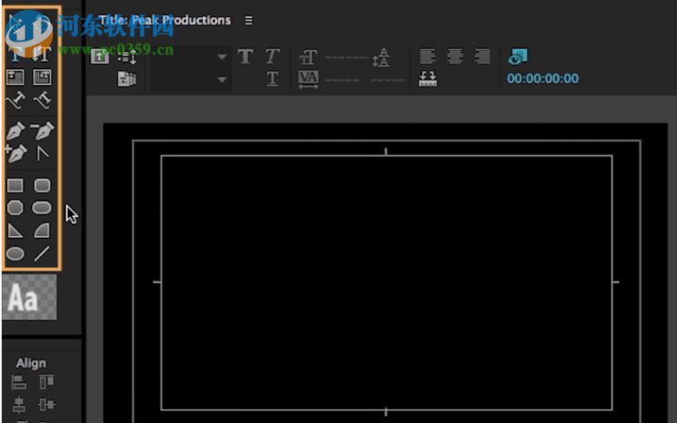Image resolution: width=677 pixels, height=423 pixels.
Task: Toggle Underline text style
Action: (272, 79)
